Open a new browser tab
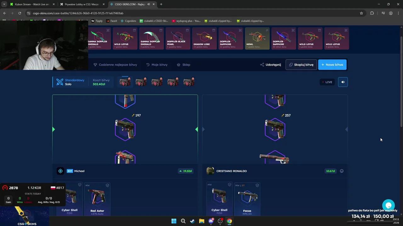Screen dimensions: 403x226 pos(161,4)
